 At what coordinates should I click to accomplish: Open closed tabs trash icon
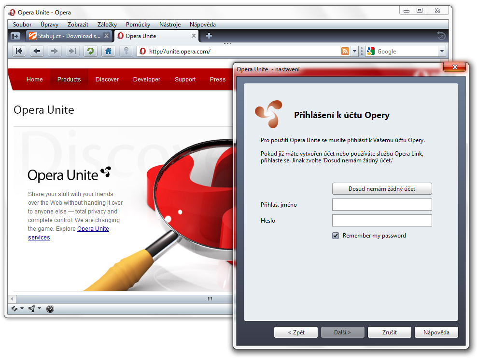(x=441, y=36)
